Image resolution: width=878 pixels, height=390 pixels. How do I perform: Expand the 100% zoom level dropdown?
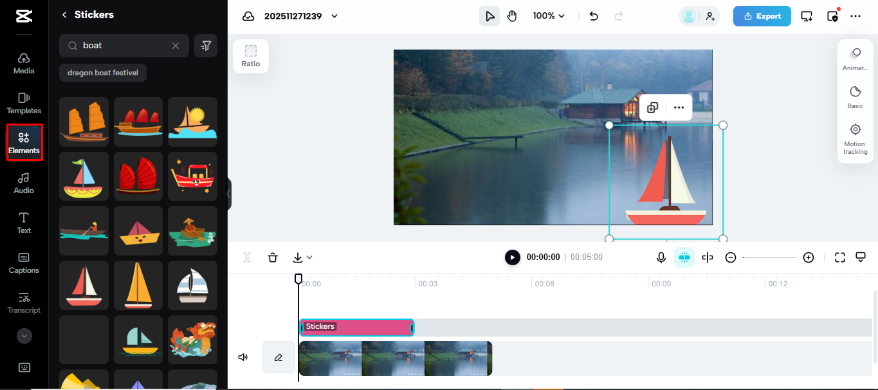click(548, 15)
